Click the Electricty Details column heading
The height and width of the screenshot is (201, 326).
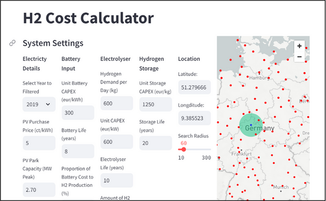tap(34, 63)
